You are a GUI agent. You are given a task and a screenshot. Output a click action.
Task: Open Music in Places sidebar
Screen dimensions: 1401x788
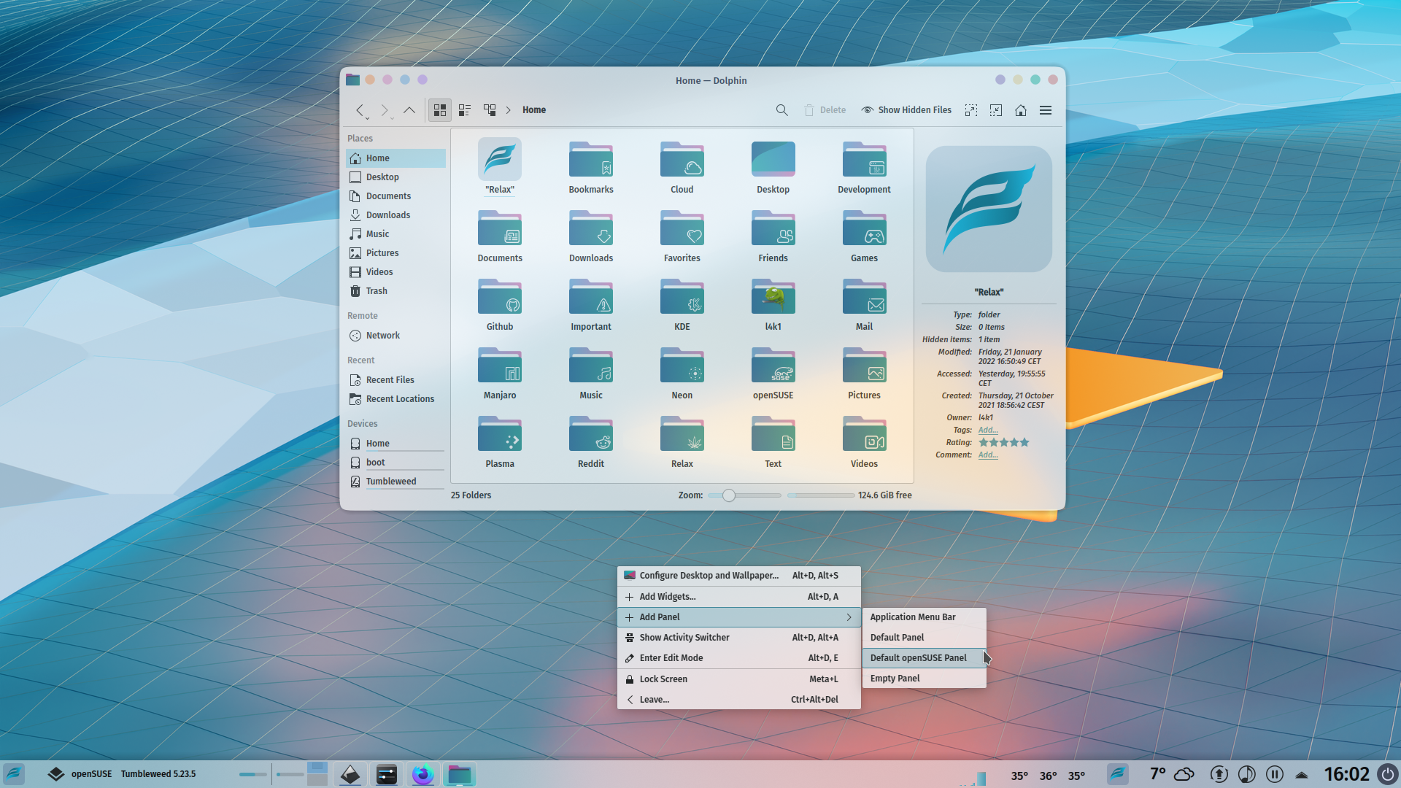tap(395, 234)
